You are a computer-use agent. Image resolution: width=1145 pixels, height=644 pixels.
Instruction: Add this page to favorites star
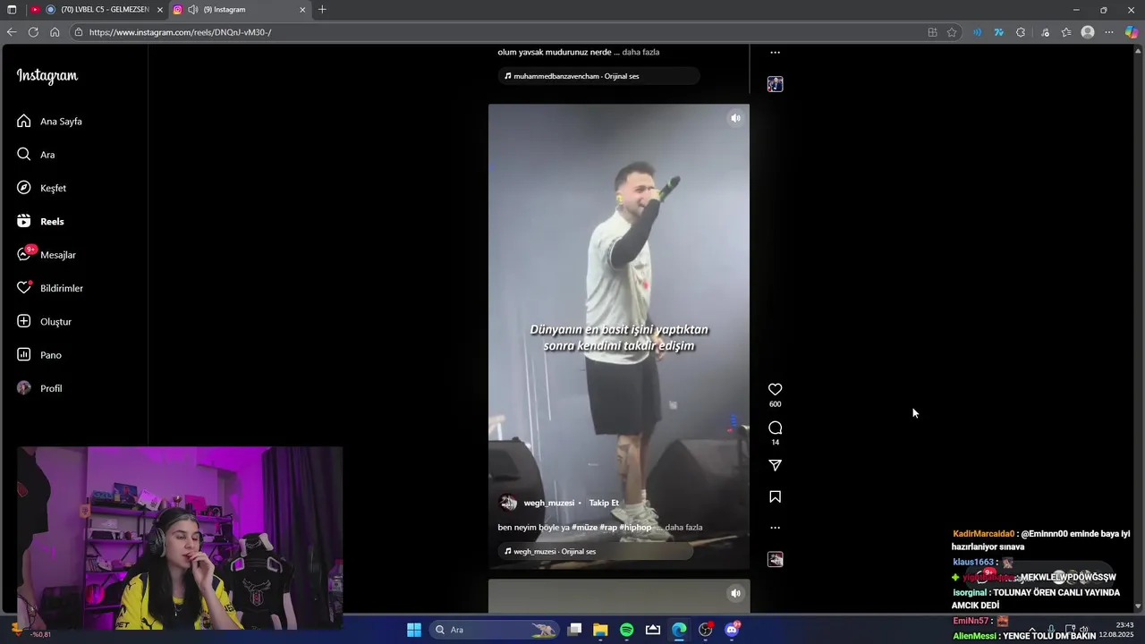click(952, 32)
